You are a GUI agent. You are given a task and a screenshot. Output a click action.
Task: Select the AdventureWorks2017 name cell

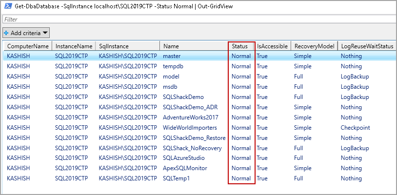click(191, 117)
